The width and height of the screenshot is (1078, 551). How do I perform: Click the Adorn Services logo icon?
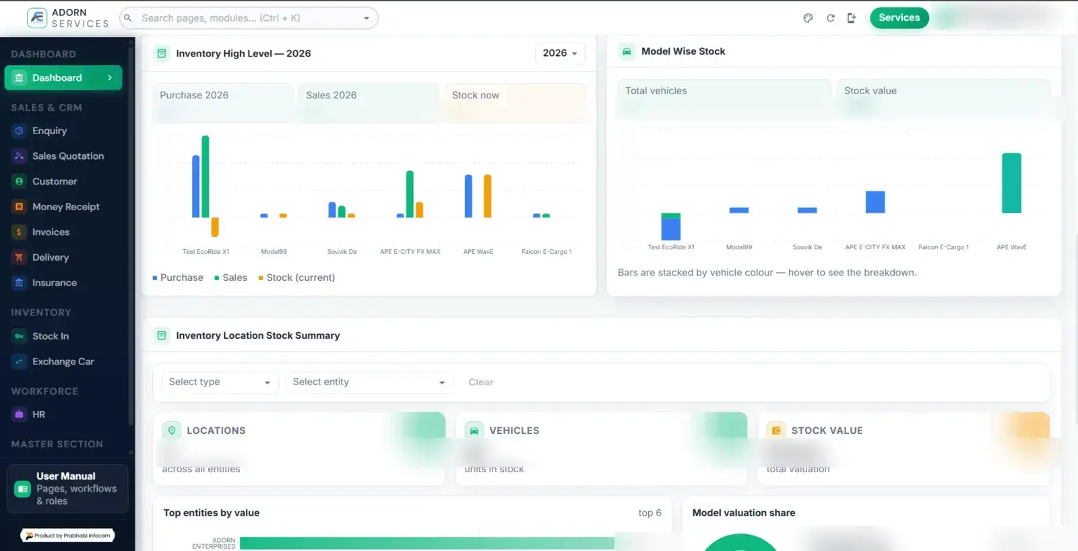[37, 18]
